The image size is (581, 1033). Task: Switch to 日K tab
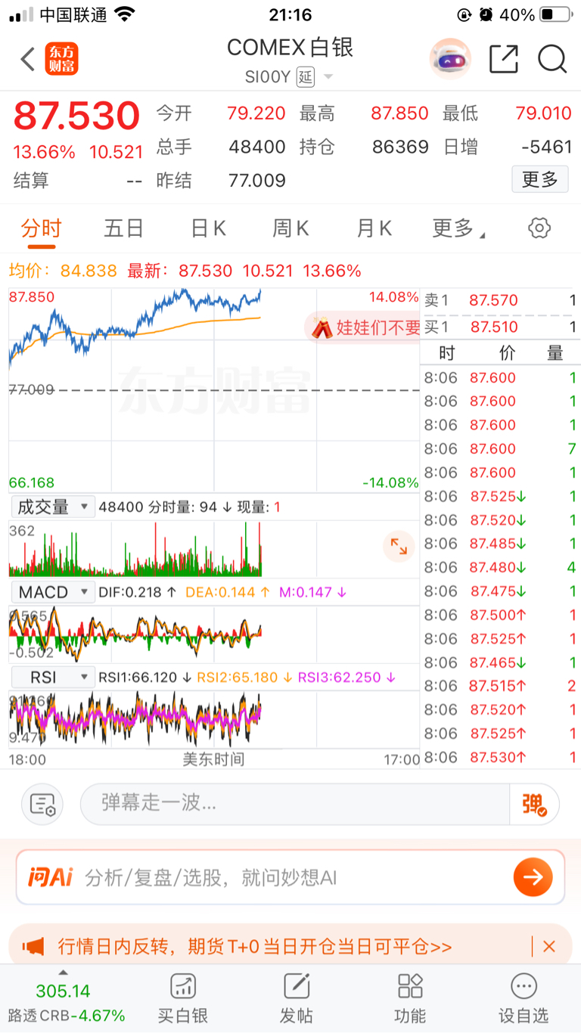point(208,228)
